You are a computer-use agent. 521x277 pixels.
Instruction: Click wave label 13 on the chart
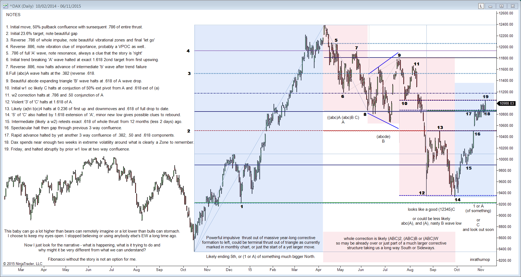pyautogui.click(x=440, y=128)
